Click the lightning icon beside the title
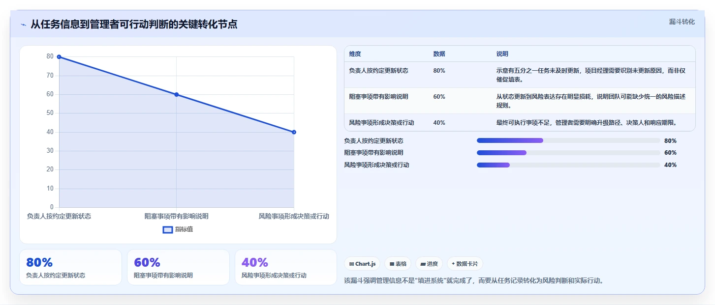This screenshot has width=715, height=305. tap(23, 25)
